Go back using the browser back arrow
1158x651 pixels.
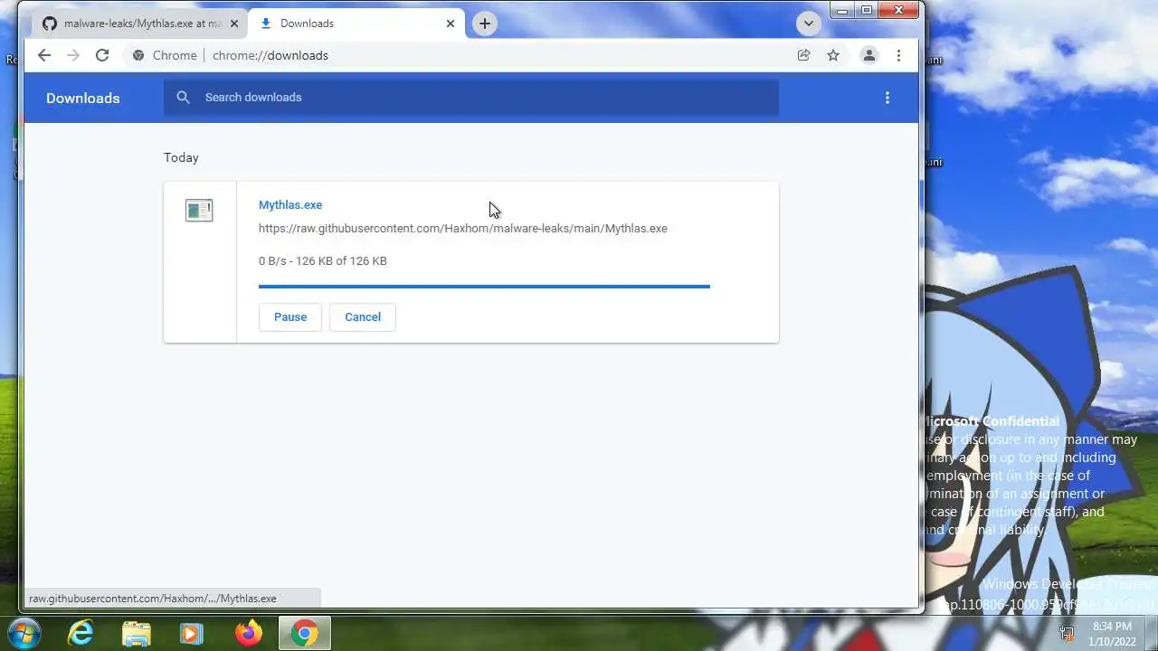[44, 55]
